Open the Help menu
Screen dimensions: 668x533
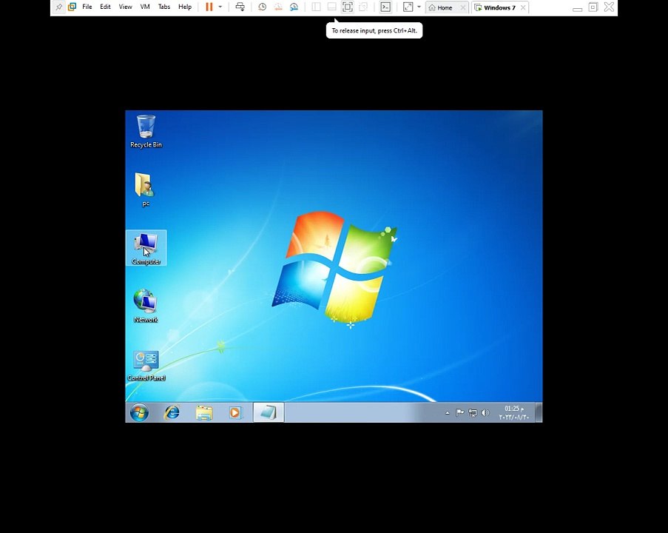(x=185, y=7)
